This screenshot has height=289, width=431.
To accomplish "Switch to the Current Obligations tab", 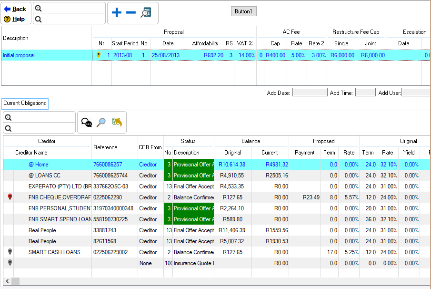I will tap(25, 103).
